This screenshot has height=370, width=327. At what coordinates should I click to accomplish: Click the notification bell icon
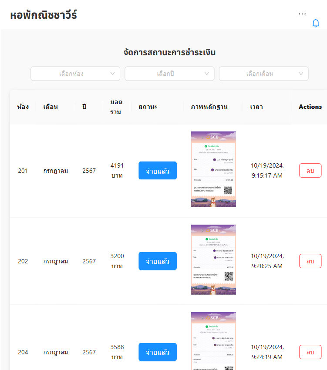316,24
